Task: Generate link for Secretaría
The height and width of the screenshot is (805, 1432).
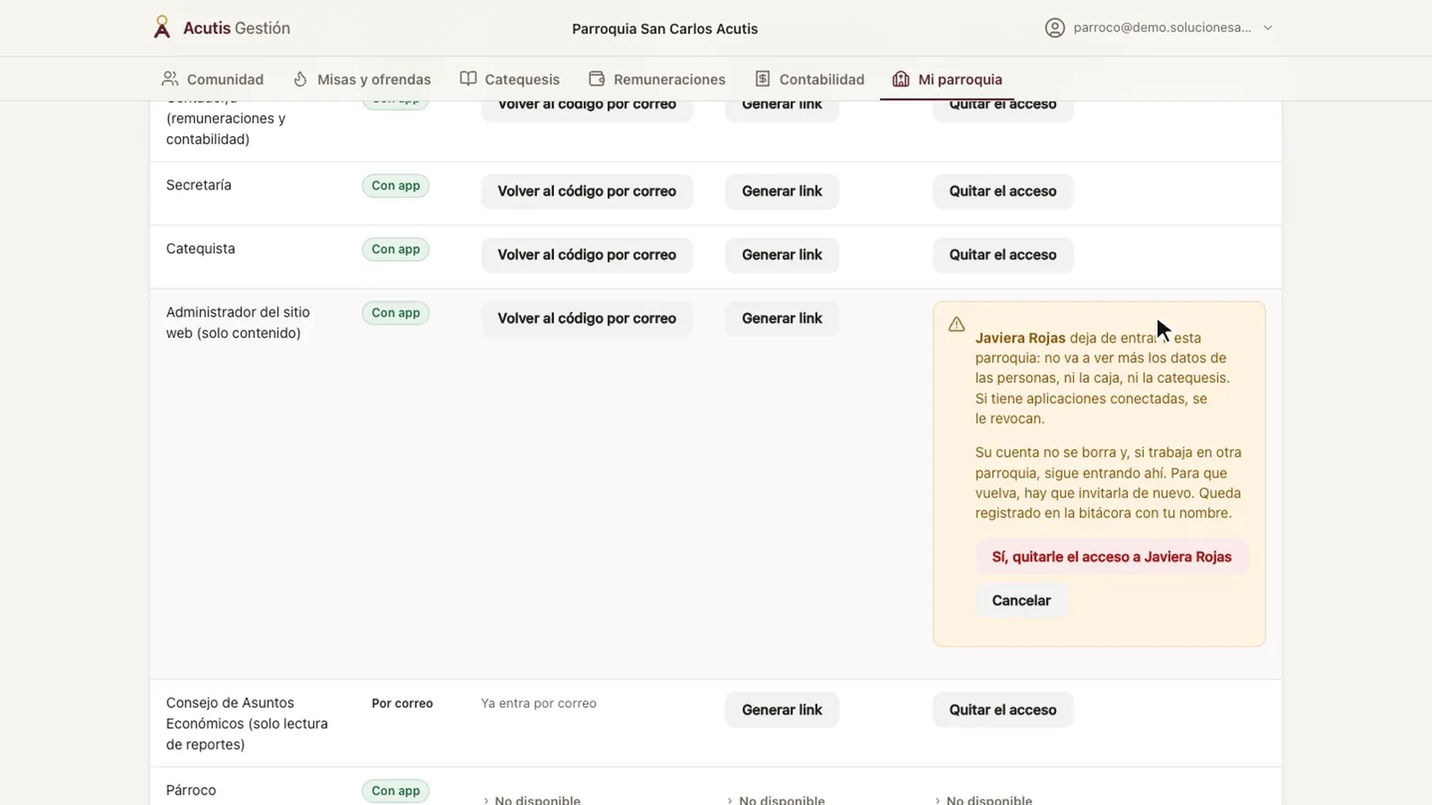Action: point(782,191)
